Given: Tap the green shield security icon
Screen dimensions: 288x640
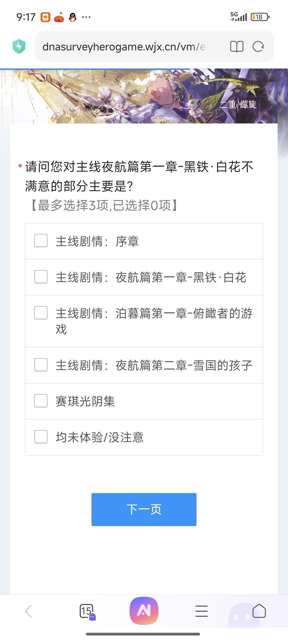Looking at the screenshot, I should pyautogui.click(x=19, y=46).
